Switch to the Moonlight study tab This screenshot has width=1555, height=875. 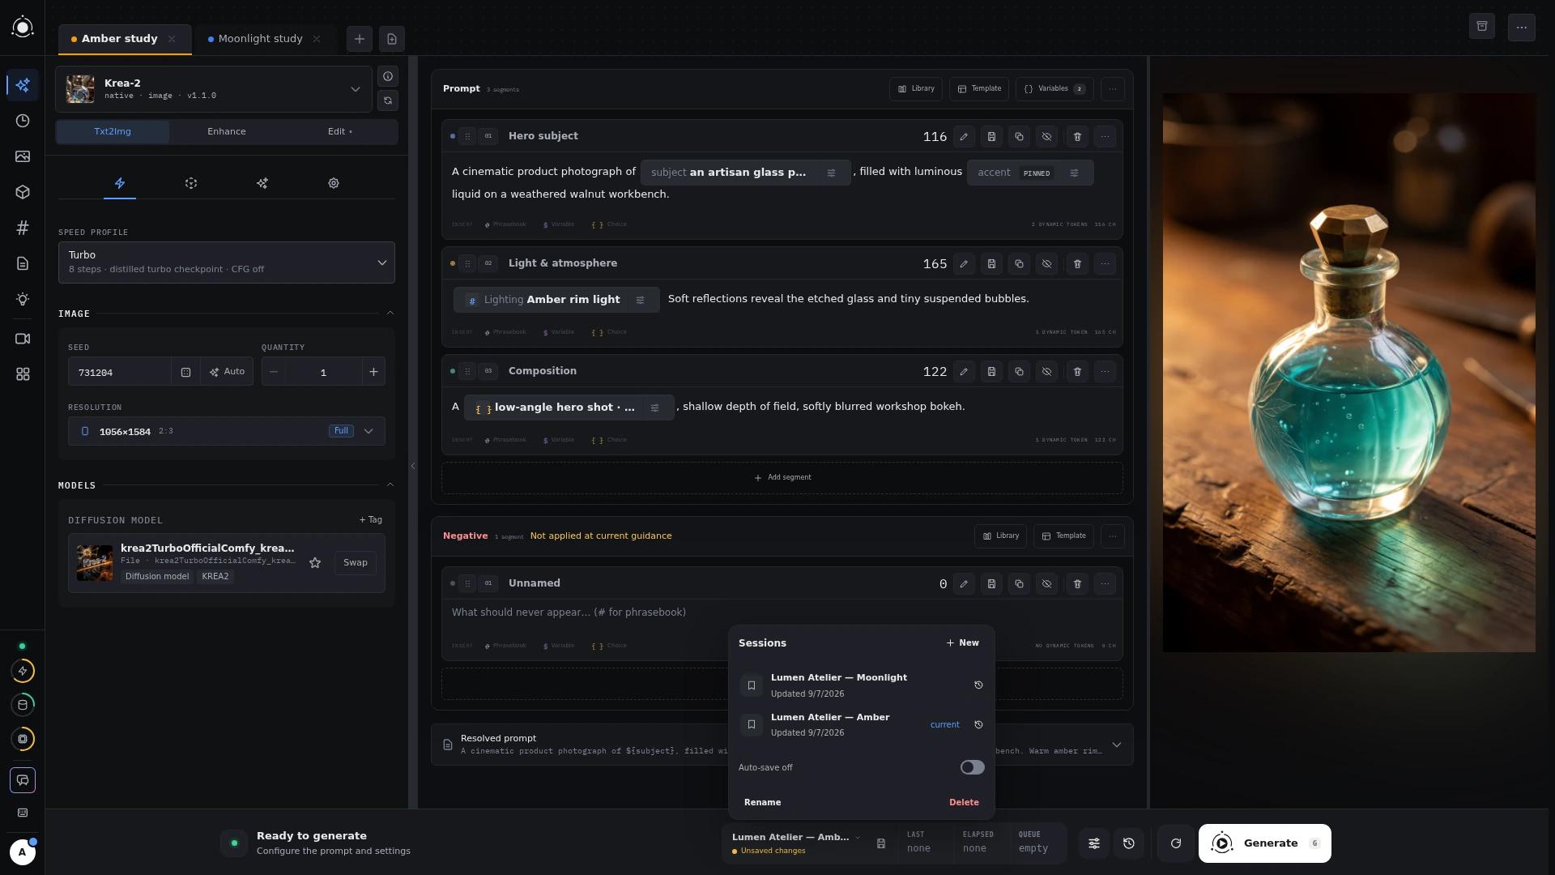[x=260, y=39]
